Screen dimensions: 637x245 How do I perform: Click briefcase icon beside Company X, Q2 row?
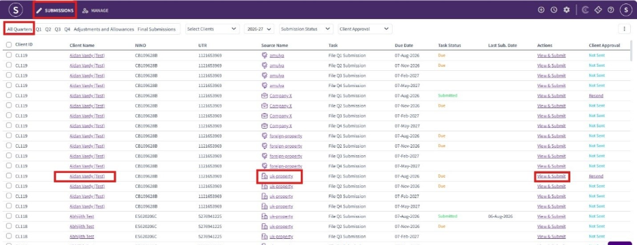coord(264,105)
